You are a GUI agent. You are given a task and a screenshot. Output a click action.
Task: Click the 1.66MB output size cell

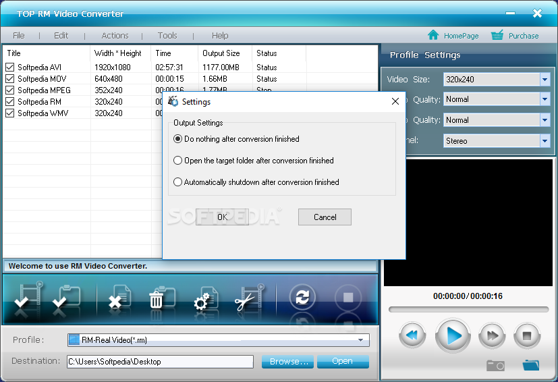pyautogui.click(x=215, y=79)
